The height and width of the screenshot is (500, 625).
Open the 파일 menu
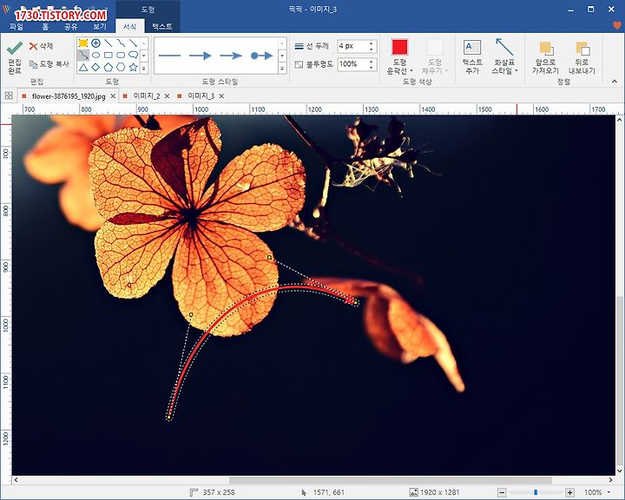(16, 27)
